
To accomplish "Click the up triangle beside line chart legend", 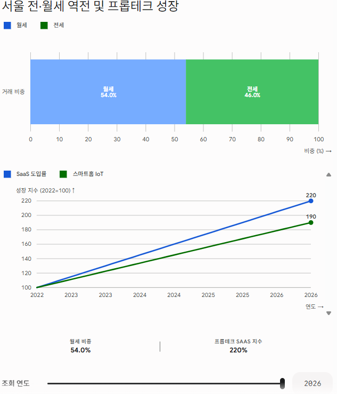I will [x=328, y=175].
